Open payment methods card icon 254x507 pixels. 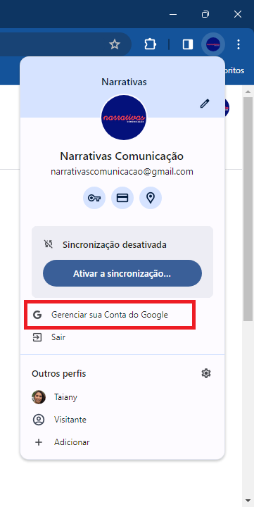pyautogui.click(x=122, y=198)
